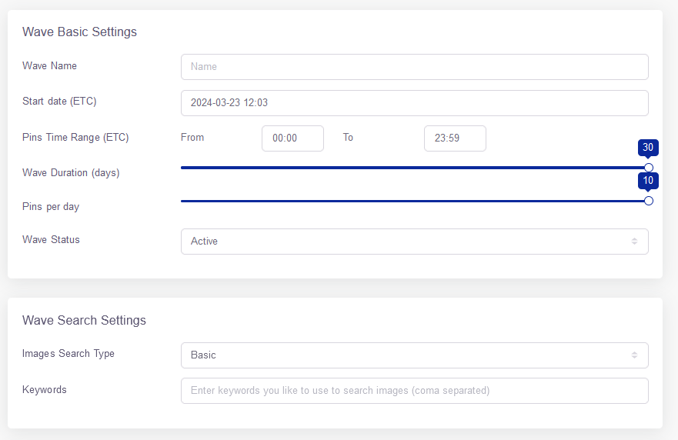Click the Pins Time Range (ETC) label
This screenshot has width=678, height=440.
click(75, 138)
